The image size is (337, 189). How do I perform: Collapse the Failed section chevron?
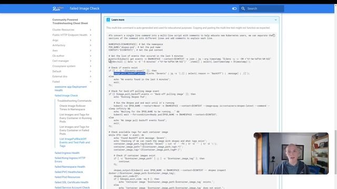coord(91,82)
